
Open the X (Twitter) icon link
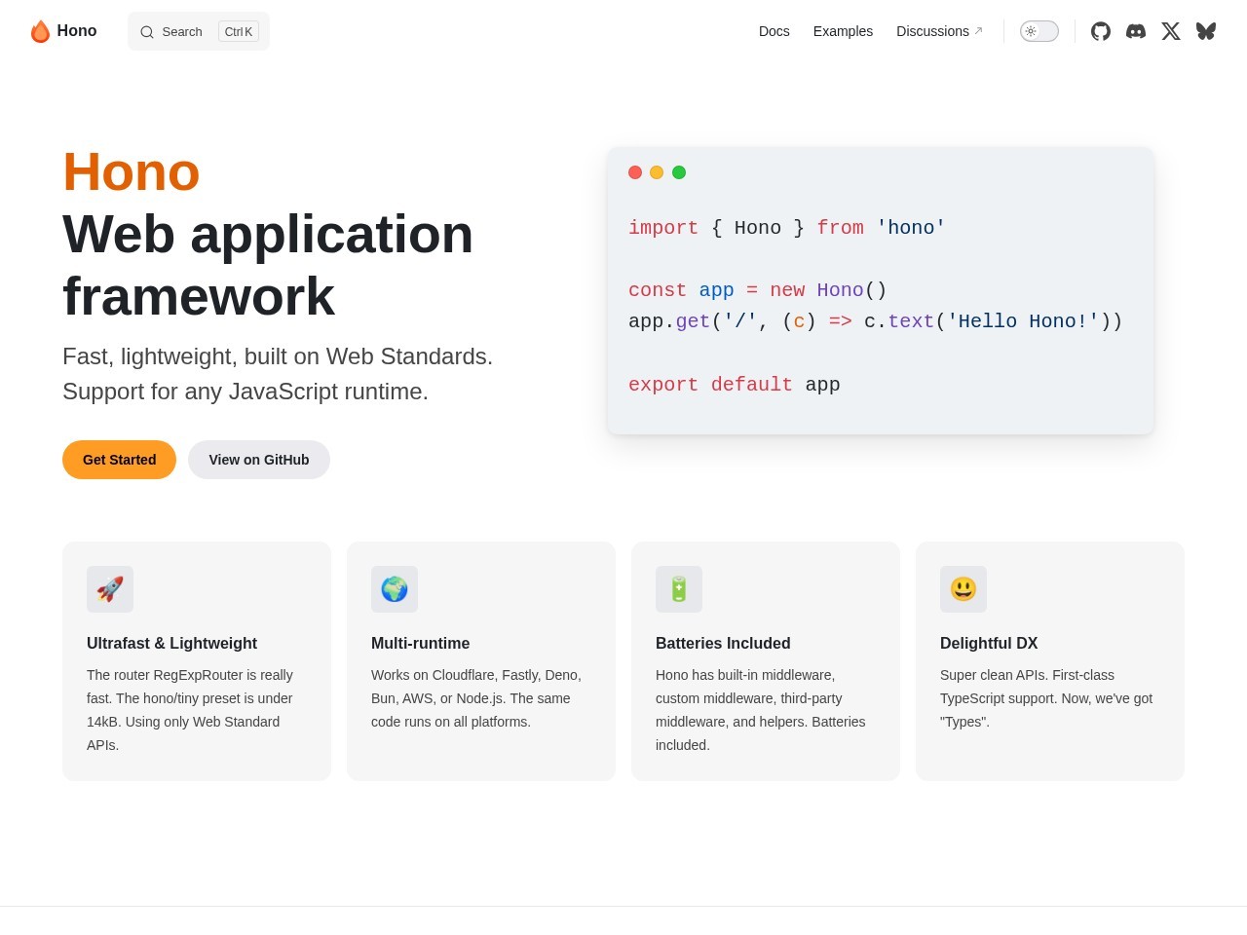coord(1171,31)
